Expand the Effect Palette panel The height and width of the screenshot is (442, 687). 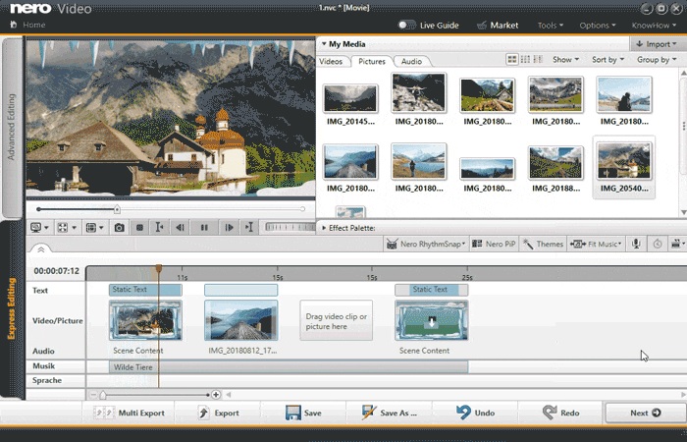pos(325,228)
